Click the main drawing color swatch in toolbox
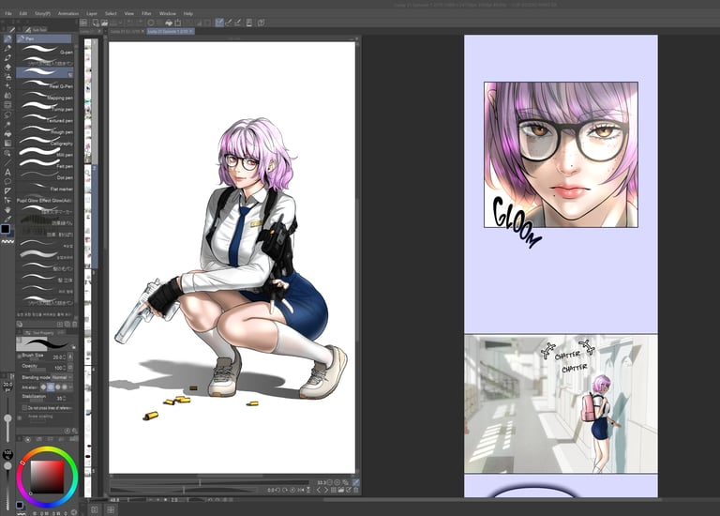The width and height of the screenshot is (720, 516). click(5, 228)
